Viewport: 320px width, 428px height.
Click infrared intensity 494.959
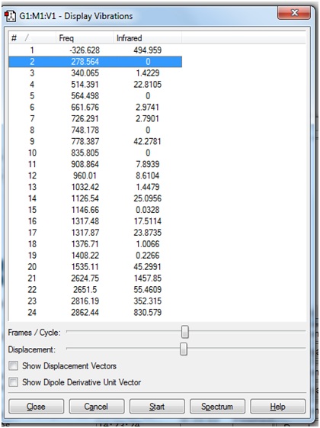click(148, 50)
